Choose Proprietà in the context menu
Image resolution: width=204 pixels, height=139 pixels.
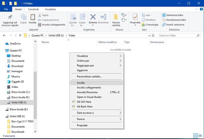pyautogui.click(x=97, y=125)
